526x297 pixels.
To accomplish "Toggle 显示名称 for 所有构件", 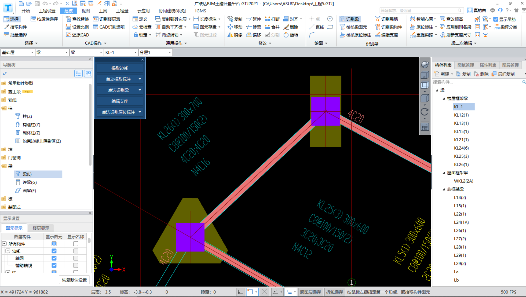I will click(76, 244).
